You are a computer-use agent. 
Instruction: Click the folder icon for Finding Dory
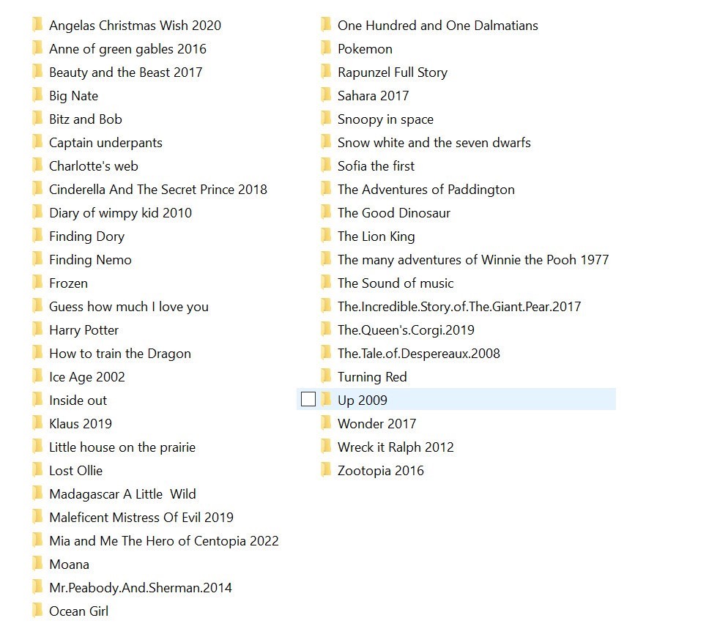pos(37,236)
